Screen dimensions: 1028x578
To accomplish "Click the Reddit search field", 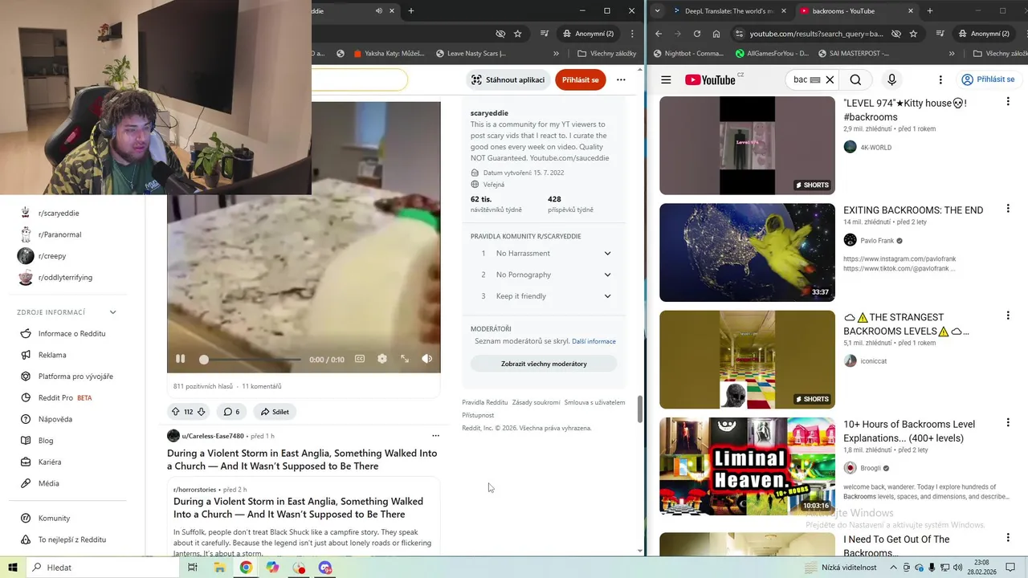I will pyautogui.click(x=359, y=79).
